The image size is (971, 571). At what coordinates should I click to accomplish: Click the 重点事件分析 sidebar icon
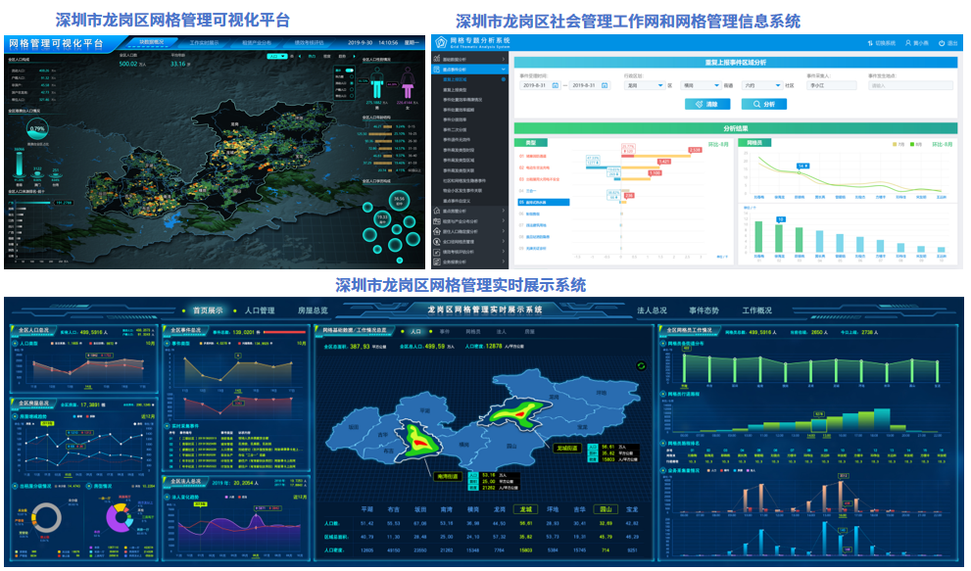click(437, 70)
